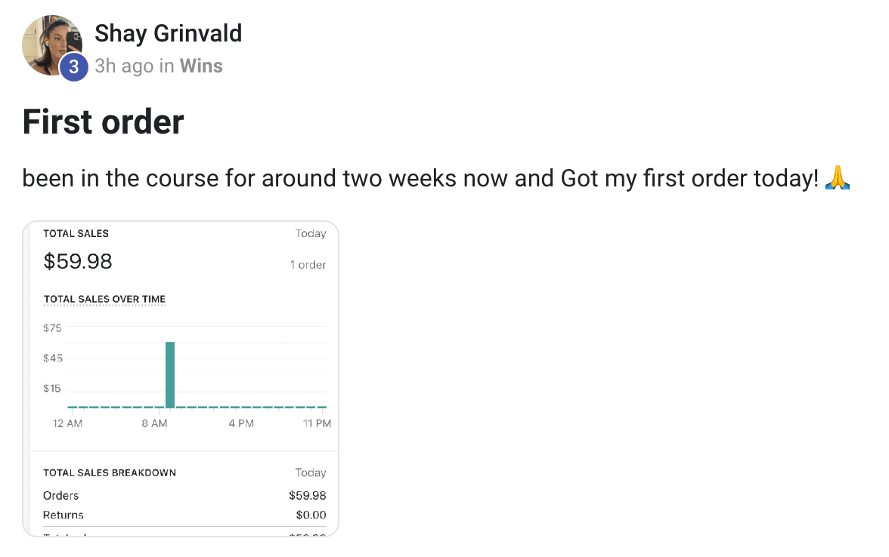Open the Shay Grinvald name link

tap(169, 33)
